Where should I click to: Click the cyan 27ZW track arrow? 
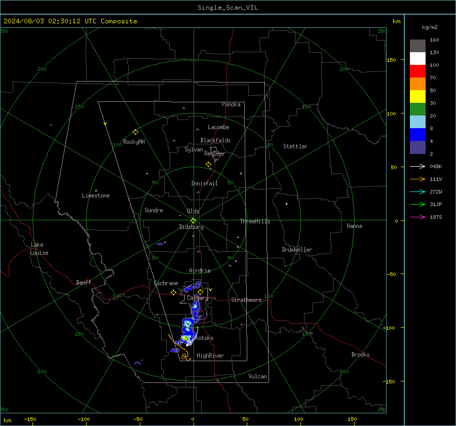(x=417, y=191)
